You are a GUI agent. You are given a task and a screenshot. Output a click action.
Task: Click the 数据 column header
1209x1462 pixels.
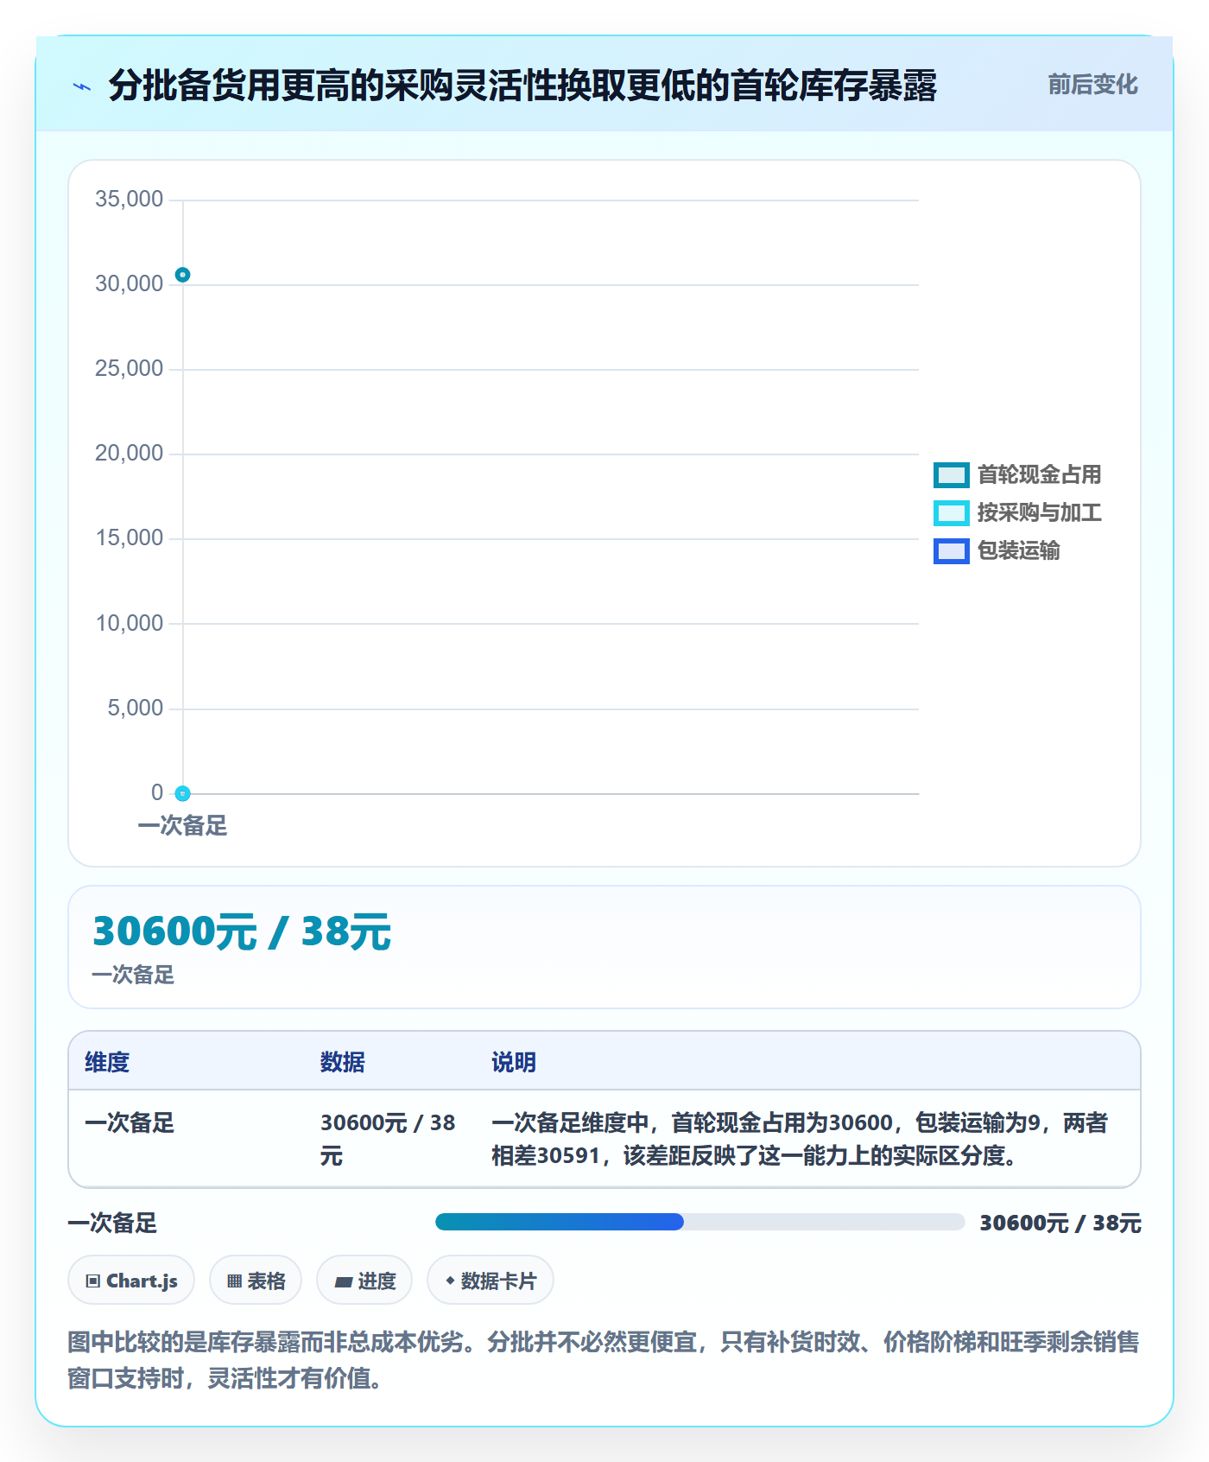point(342,1063)
